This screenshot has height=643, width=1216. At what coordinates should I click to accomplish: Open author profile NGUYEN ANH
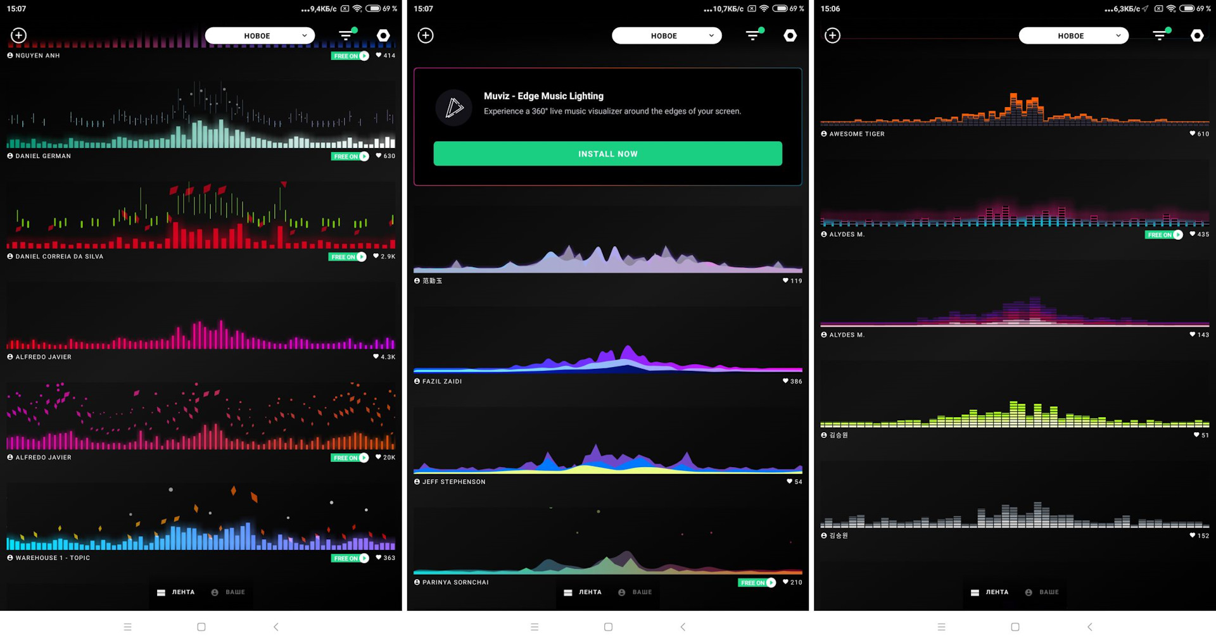tap(34, 56)
